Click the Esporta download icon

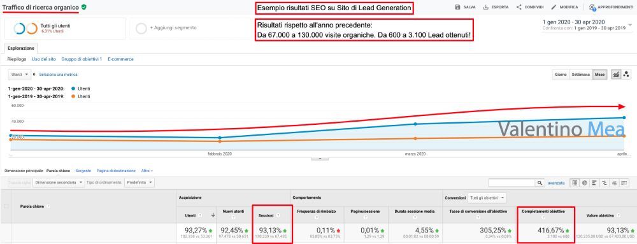point(485,7)
